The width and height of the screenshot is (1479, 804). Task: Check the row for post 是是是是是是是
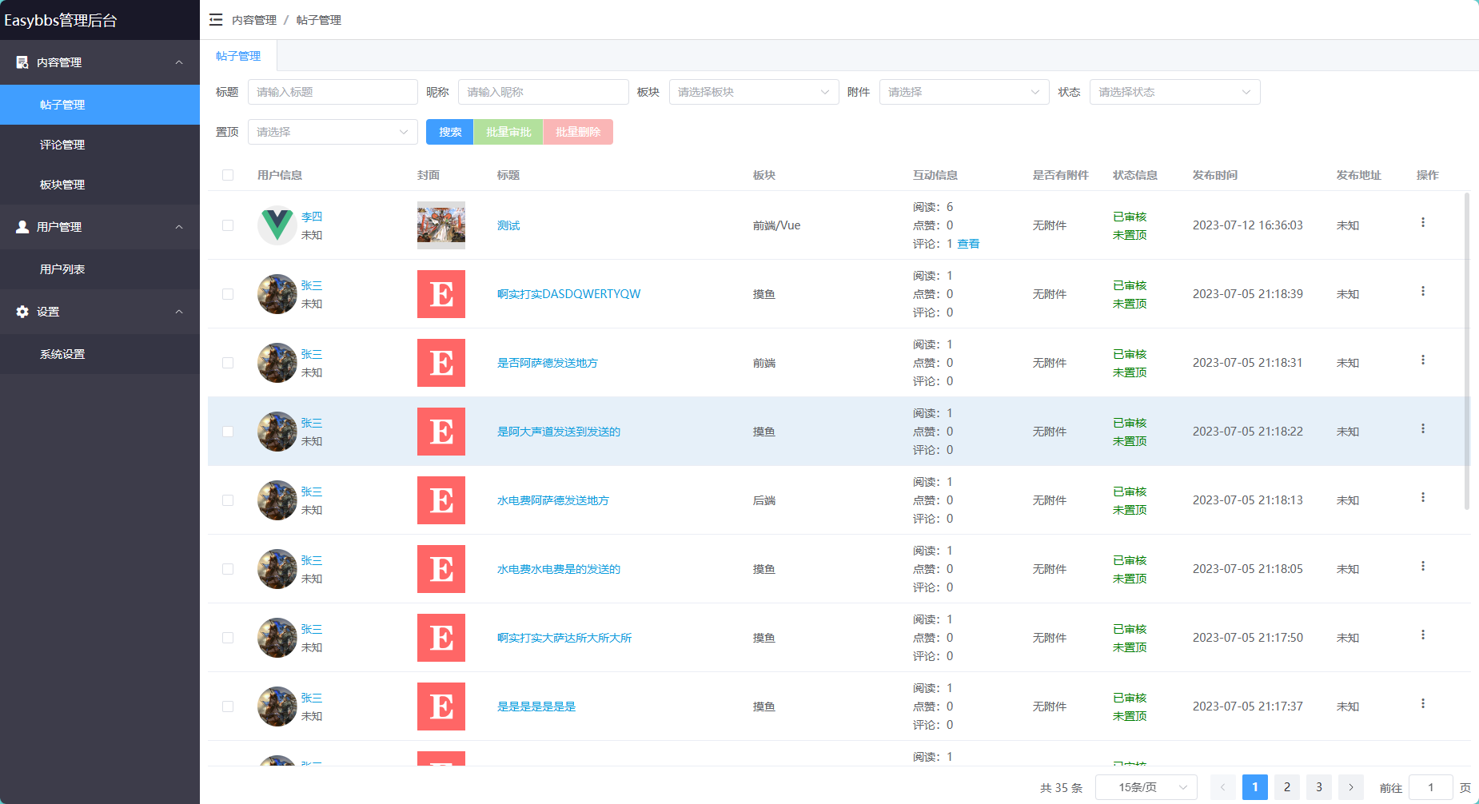228,706
